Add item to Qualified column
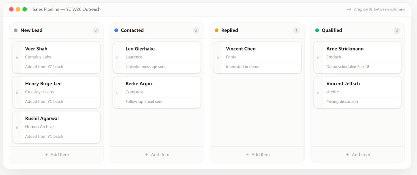The image size is (417, 175). [358, 155]
